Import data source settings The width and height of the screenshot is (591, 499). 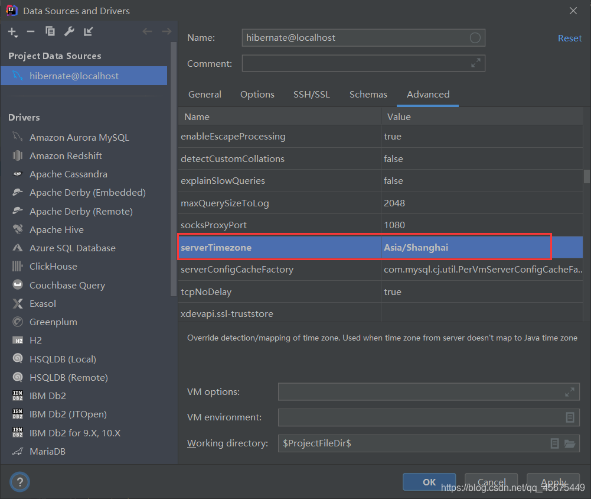point(89,31)
